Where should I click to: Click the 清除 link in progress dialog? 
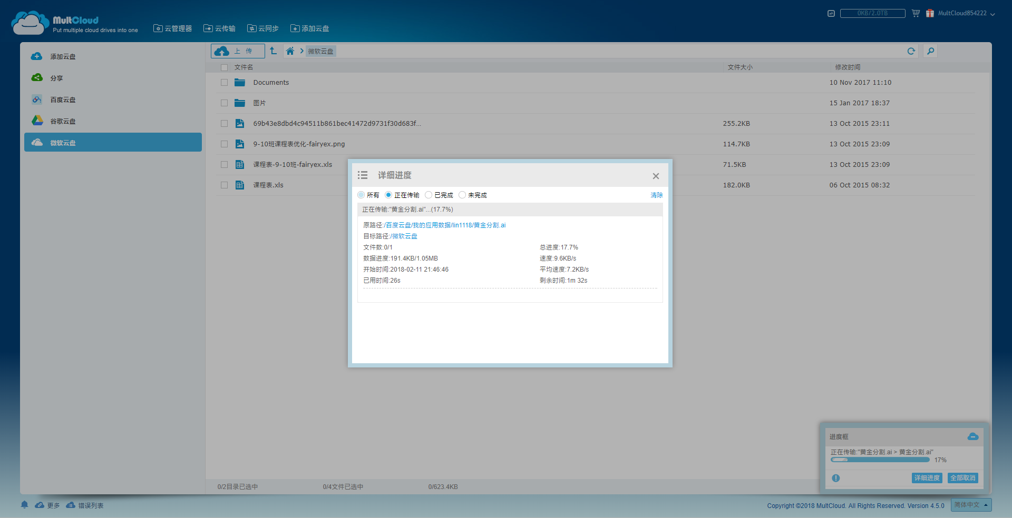[x=656, y=195]
